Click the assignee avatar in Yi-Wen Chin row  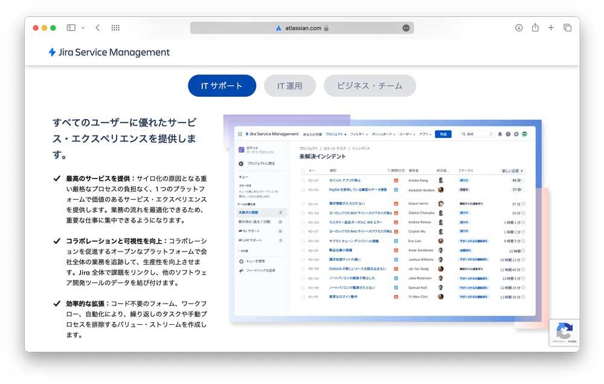pyautogui.click(x=441, y=297)
